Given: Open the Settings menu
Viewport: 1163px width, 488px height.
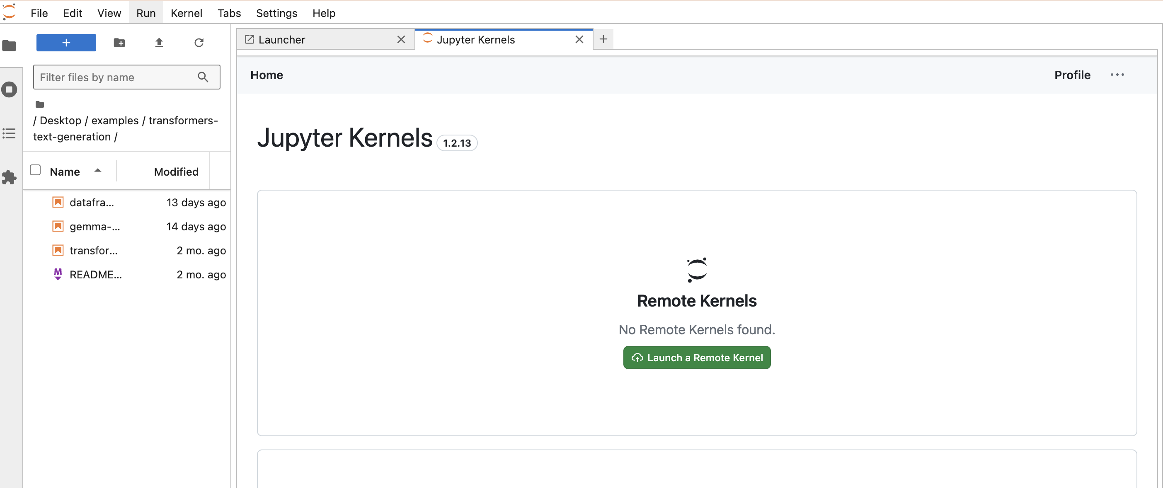Looking at the screenshot, I should (276, 13).
